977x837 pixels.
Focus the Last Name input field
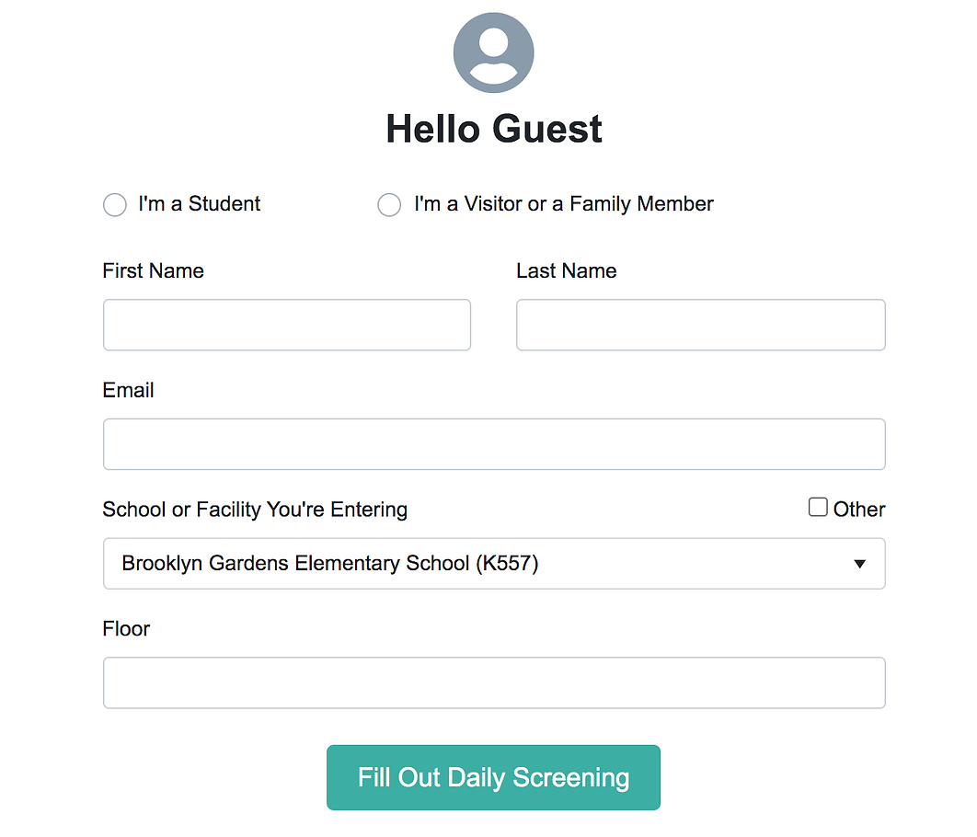pyautogui.click(x=700, y=325)
